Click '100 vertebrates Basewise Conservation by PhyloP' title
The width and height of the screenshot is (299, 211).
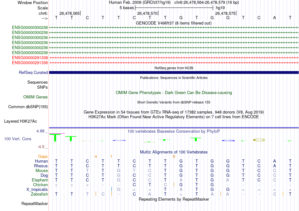(174, 131)
